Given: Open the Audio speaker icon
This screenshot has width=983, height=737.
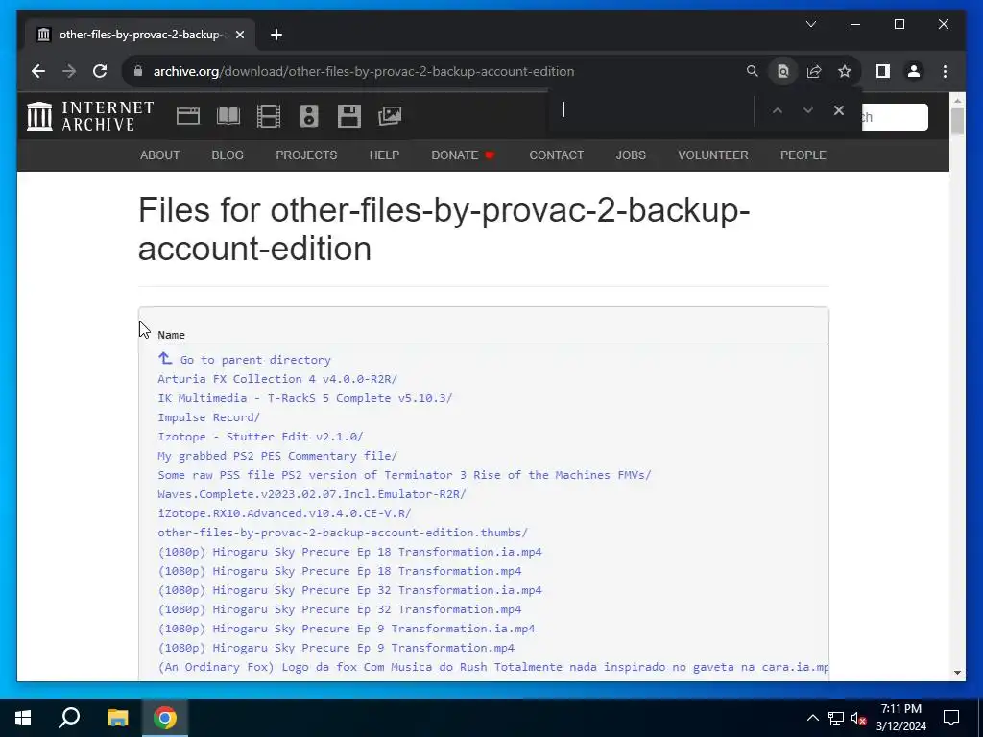Looking at the screenshot, I should click(x=309, y=116).
